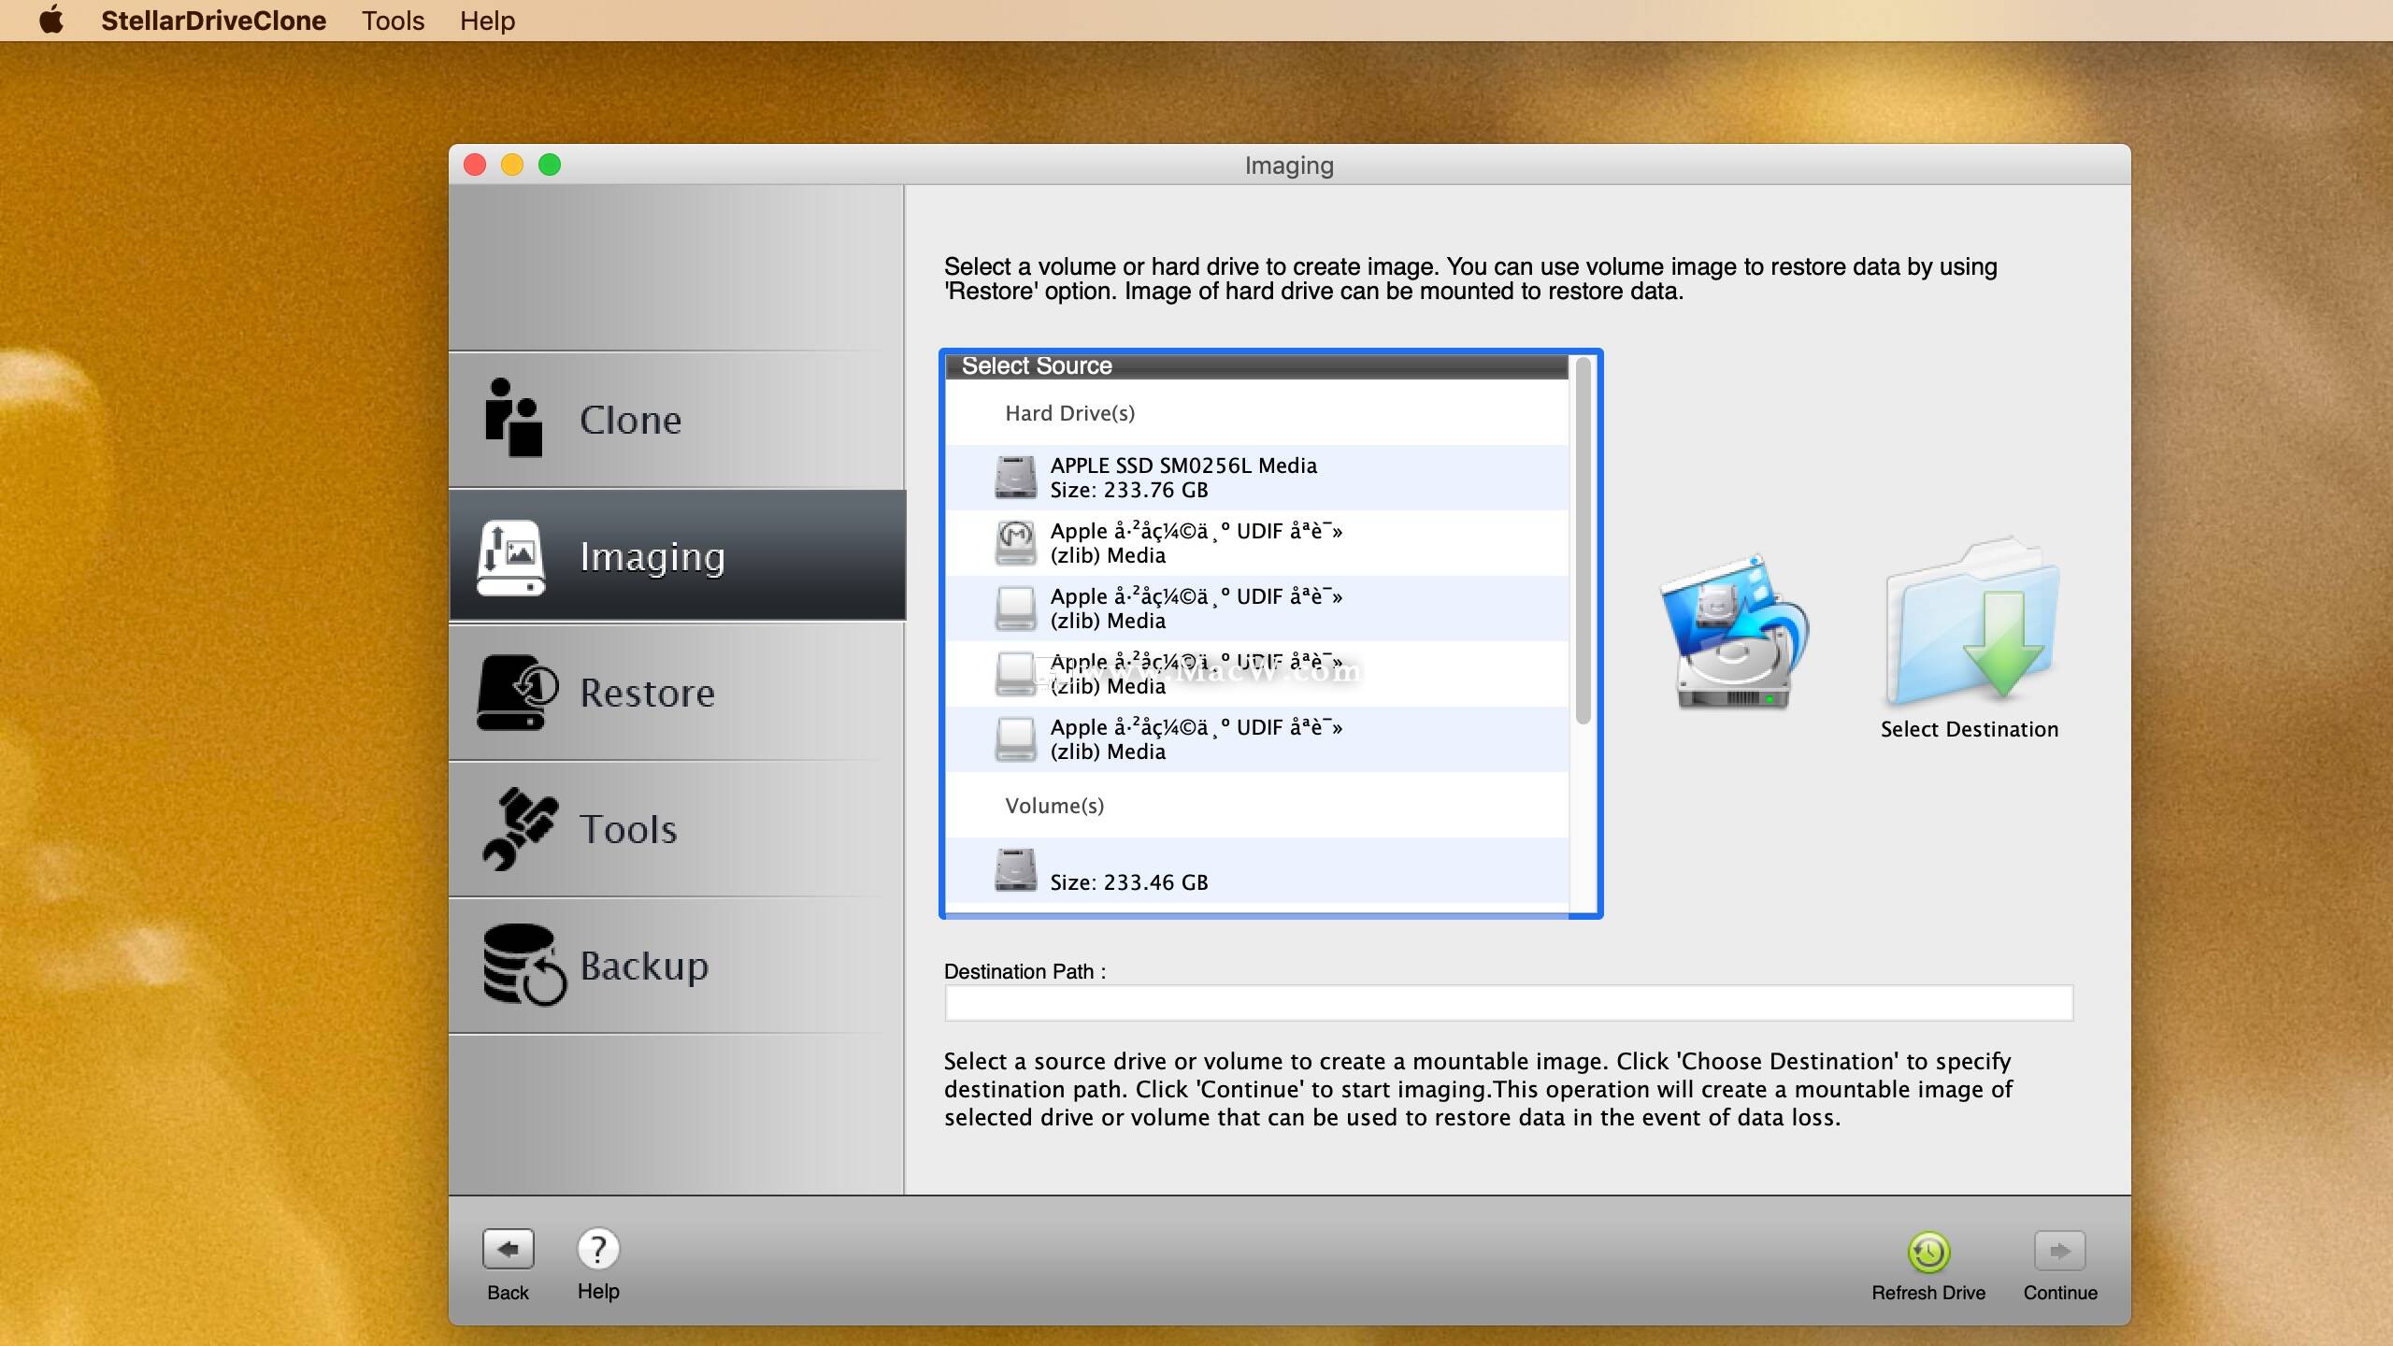Select the Imaging sidebar tab
This screenshot has width=2393, height=1346.
click(x=677, y=555)
